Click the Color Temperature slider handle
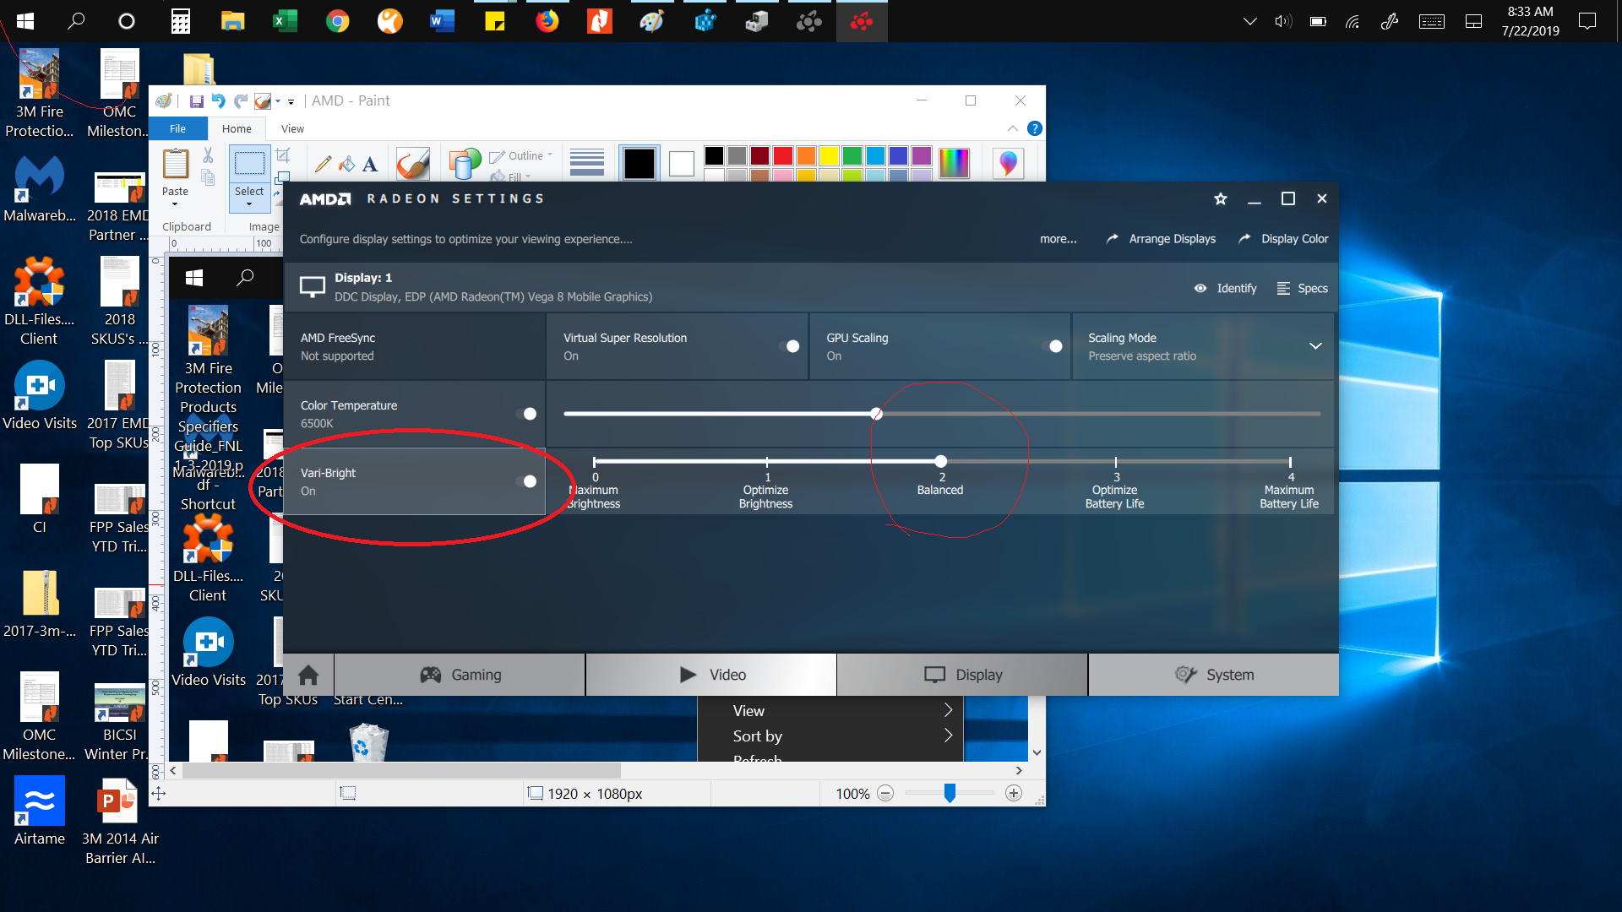 877,414
